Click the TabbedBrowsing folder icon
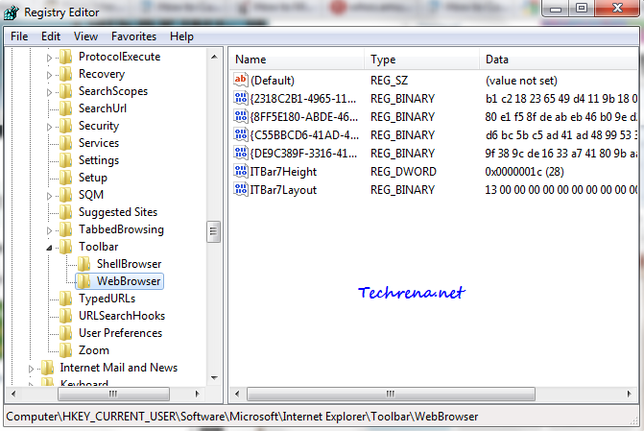Image resolution: width=644 pixels, height=431 pixels. 65,229
